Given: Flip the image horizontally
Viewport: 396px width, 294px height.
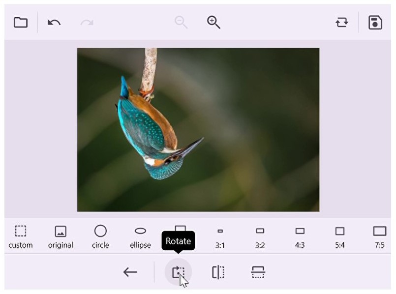Looking at the screenshot, I should pos(217,272).
